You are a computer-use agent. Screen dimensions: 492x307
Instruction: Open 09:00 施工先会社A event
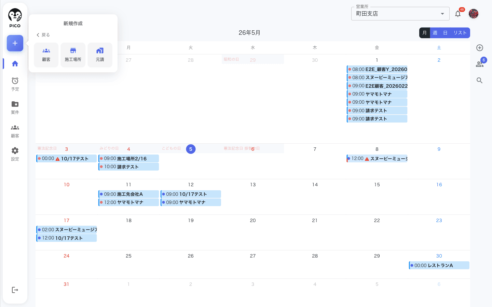(129, 194)
